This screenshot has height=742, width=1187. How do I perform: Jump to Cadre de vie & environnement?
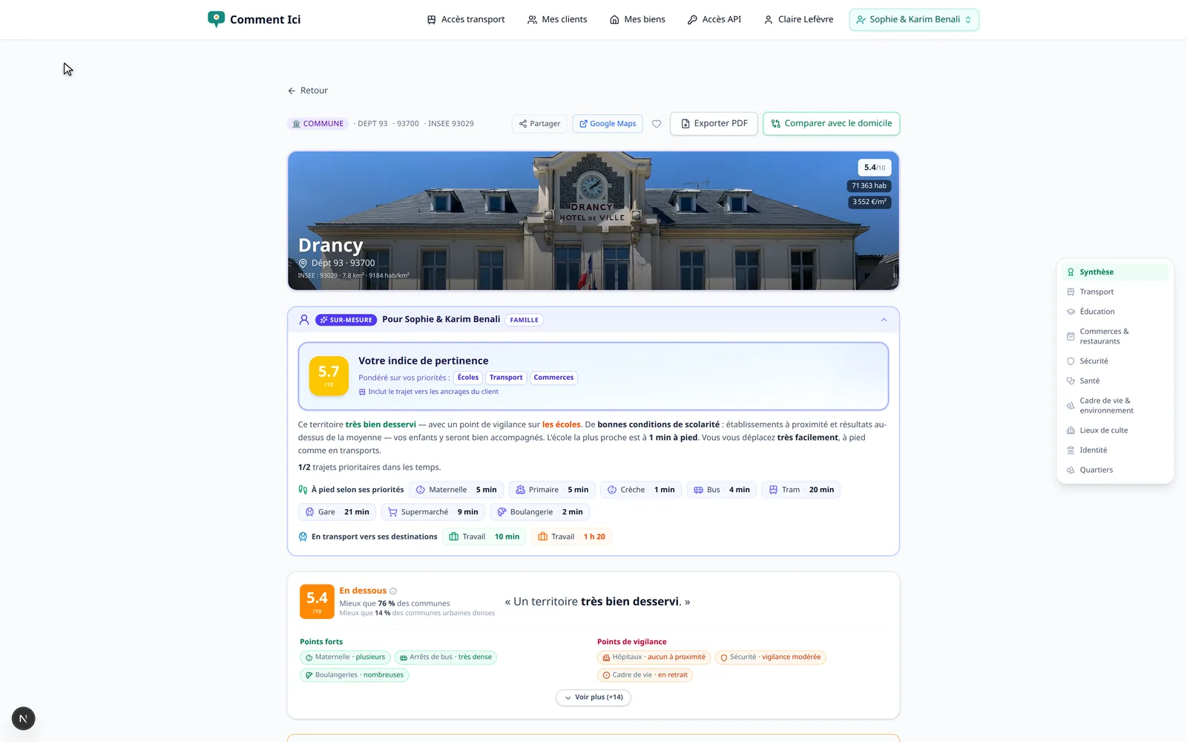pos(1115,406)
